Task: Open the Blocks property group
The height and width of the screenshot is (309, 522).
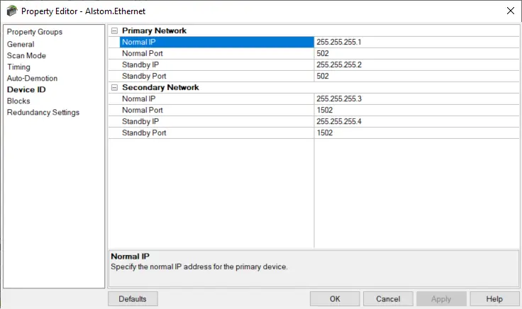Action: pos(18,101)
